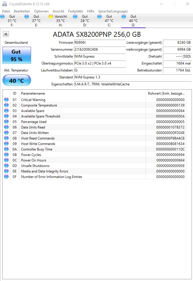Click raw value 000000000011DC
This screenshot has width=193, height=281.
tap(170, 149)
